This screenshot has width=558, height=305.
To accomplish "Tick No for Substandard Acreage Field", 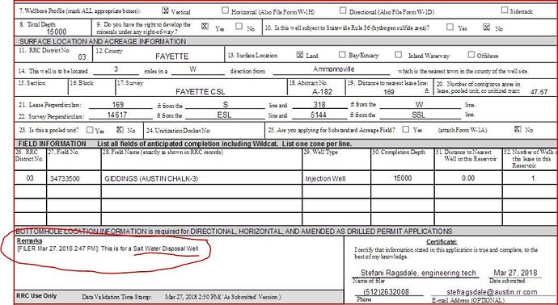I will point(518,129).
